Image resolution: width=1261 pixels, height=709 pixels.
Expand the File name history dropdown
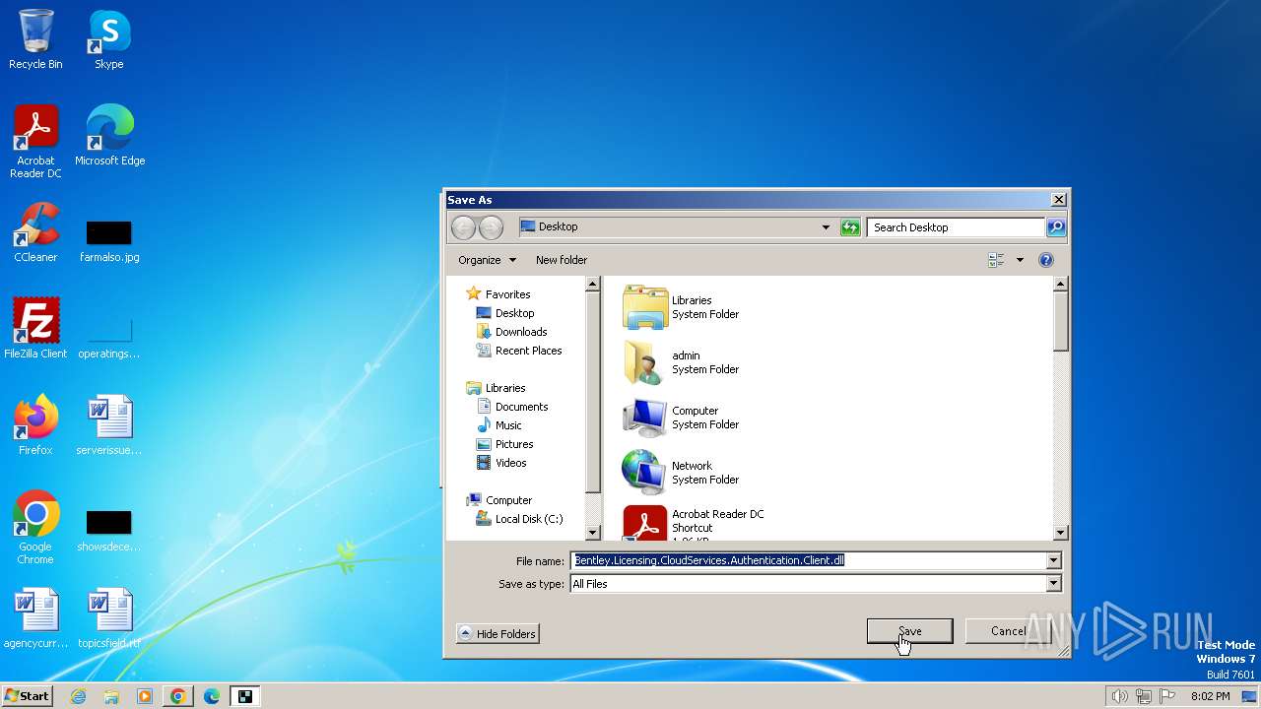point(1053,560)
